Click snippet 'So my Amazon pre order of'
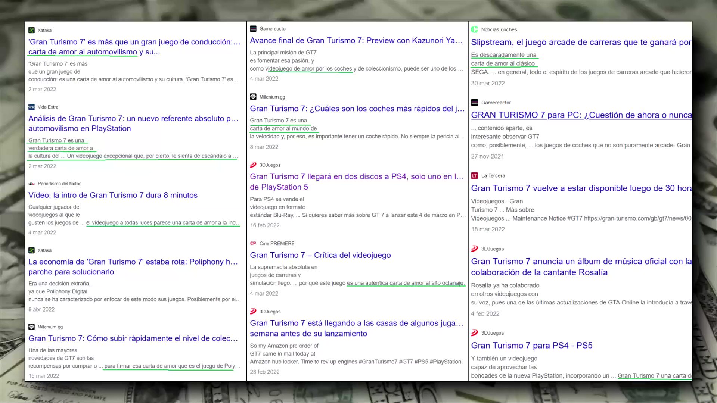The image size is (717, 403). (284, 346)
